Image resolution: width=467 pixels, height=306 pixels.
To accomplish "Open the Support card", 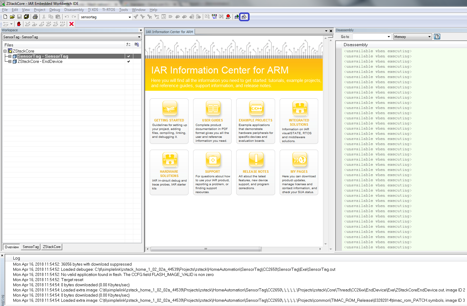I will (213, 172).
